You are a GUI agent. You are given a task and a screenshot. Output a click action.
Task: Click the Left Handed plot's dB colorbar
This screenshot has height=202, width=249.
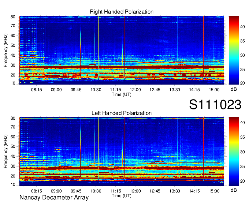[234, 151]
